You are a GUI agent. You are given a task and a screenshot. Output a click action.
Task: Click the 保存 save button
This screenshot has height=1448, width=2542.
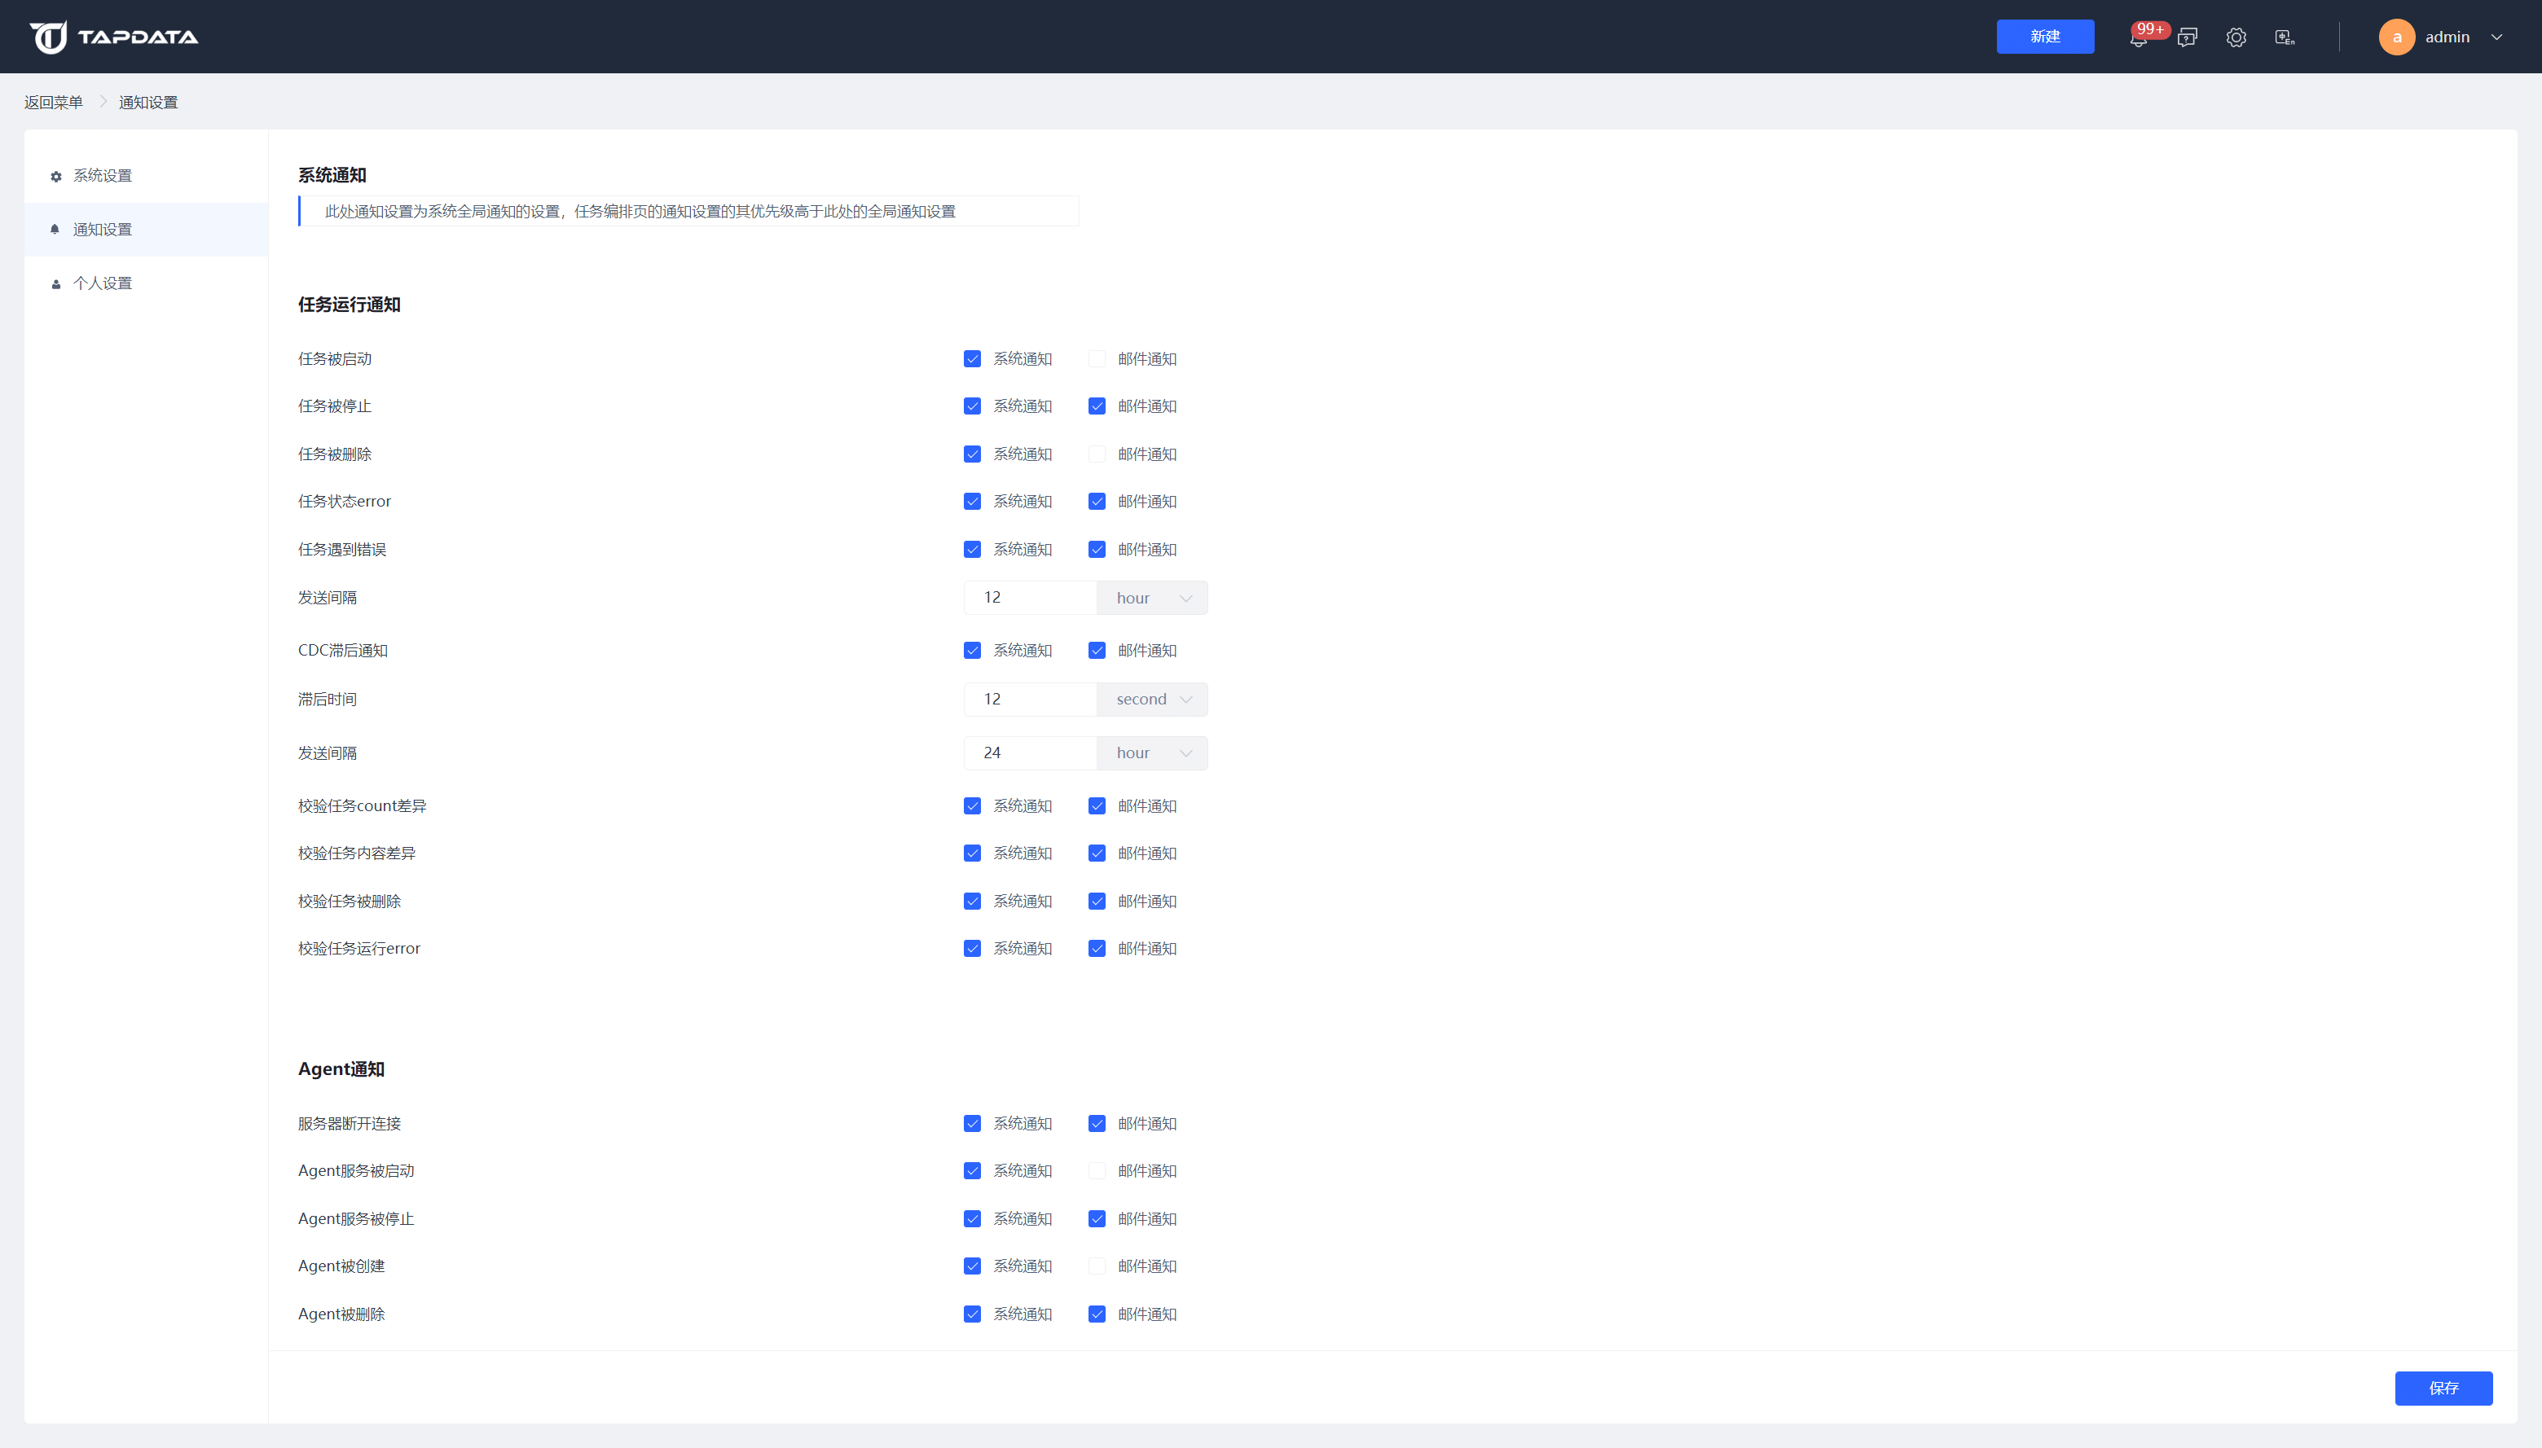2443,1389
